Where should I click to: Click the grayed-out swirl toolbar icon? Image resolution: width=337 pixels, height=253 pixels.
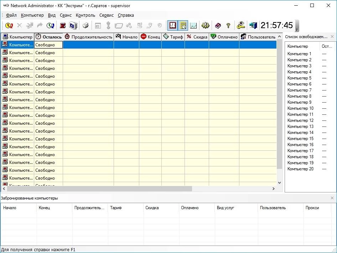coord(160,26)
